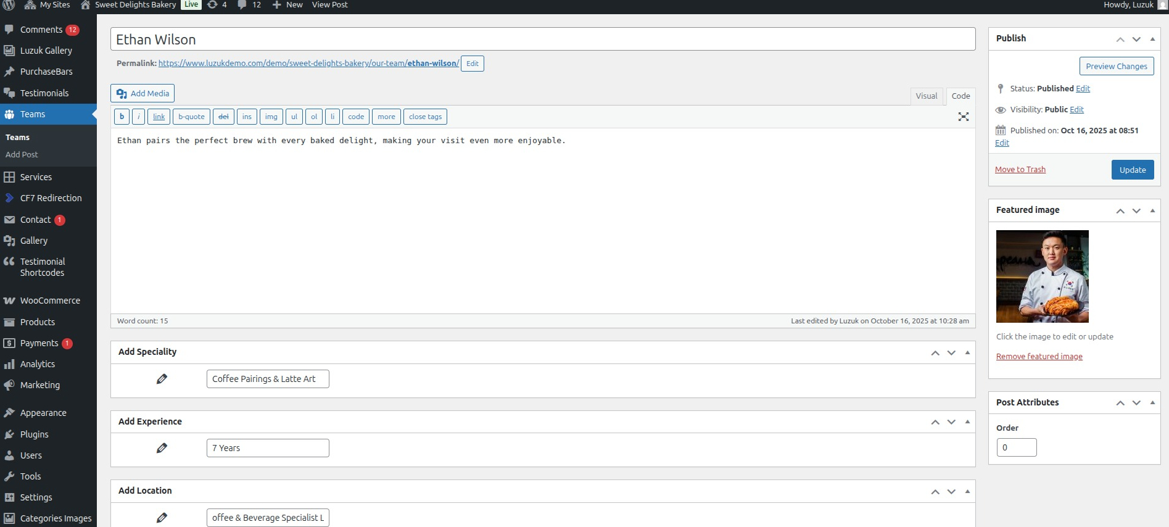Click the WooCommerce icon in sidebar
The width and height of the screenshot is (1169, 527).
(9, 301)
